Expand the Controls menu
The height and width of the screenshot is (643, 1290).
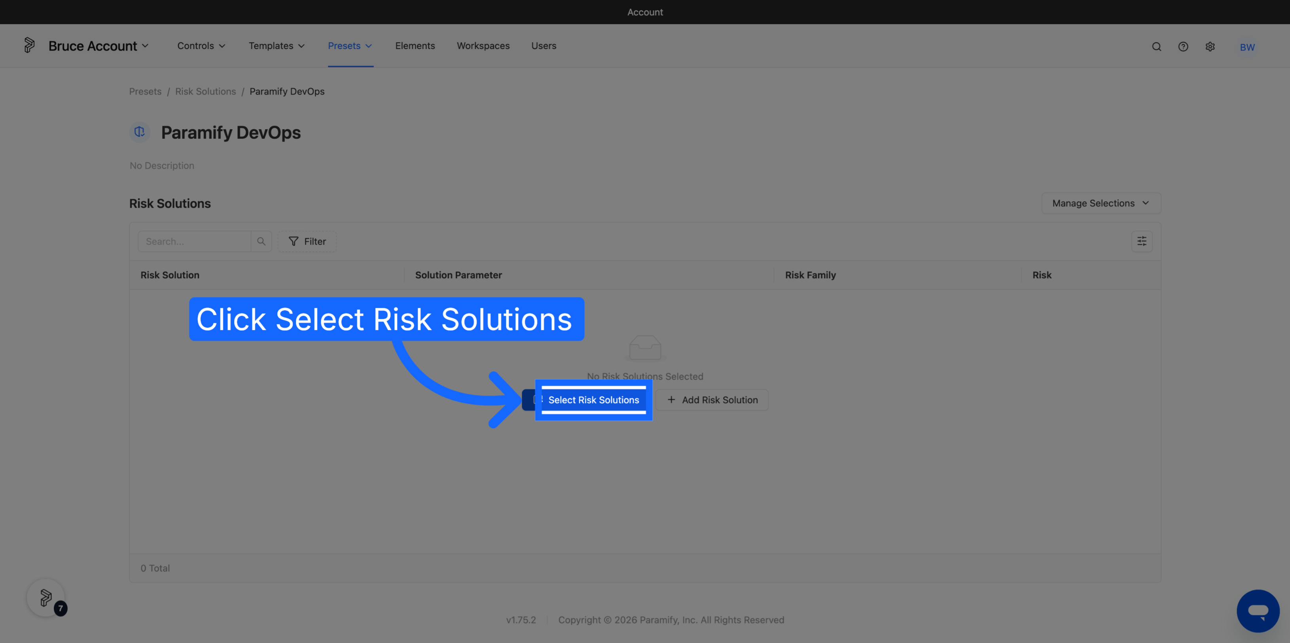coord(201,45)
